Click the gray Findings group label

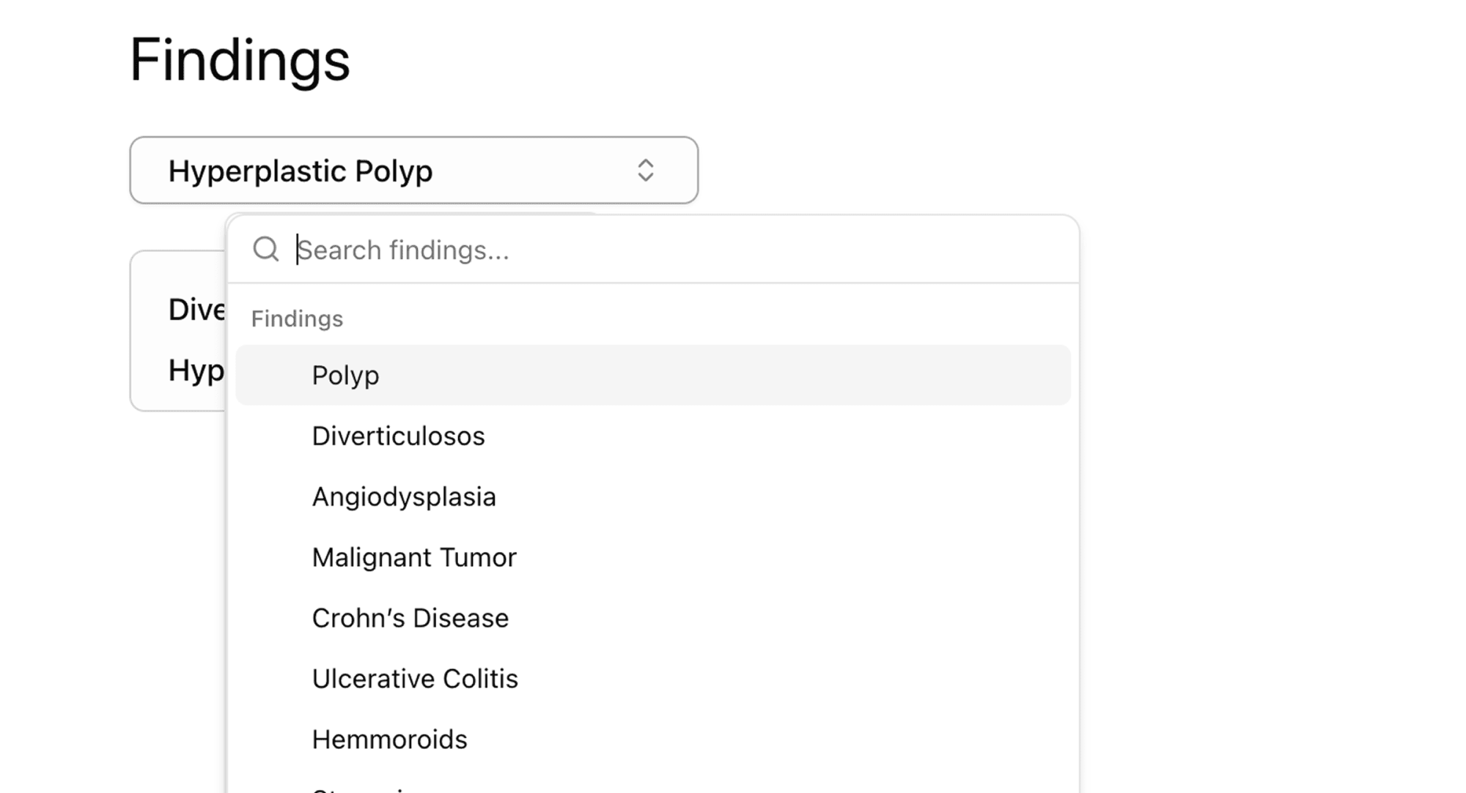[297, 319]
